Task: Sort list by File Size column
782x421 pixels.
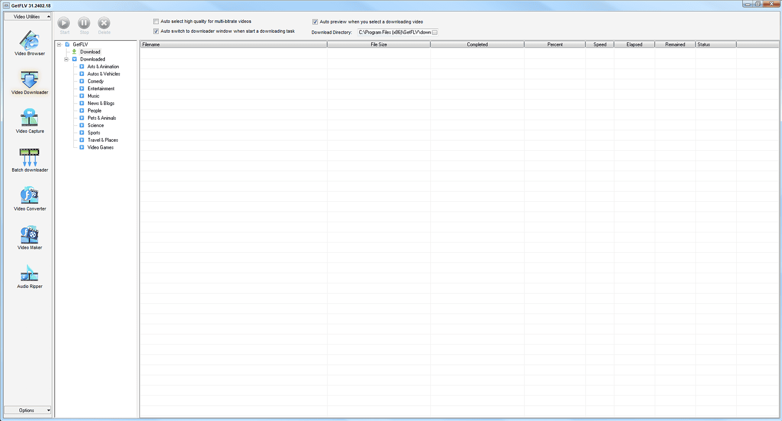Action: pyautogui.click(x=378, y=44)
